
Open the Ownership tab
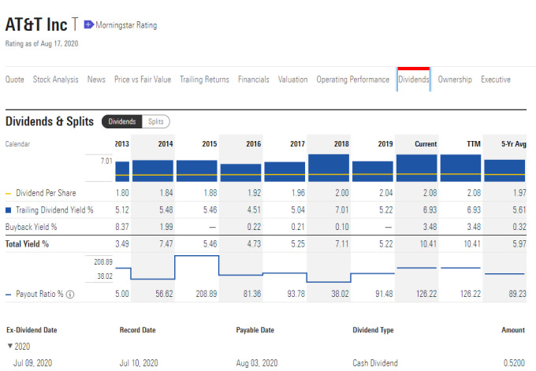(x=455, y=80)
